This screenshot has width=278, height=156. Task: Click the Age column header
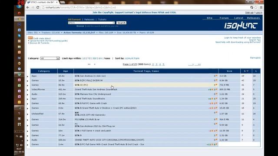[66, 71]
